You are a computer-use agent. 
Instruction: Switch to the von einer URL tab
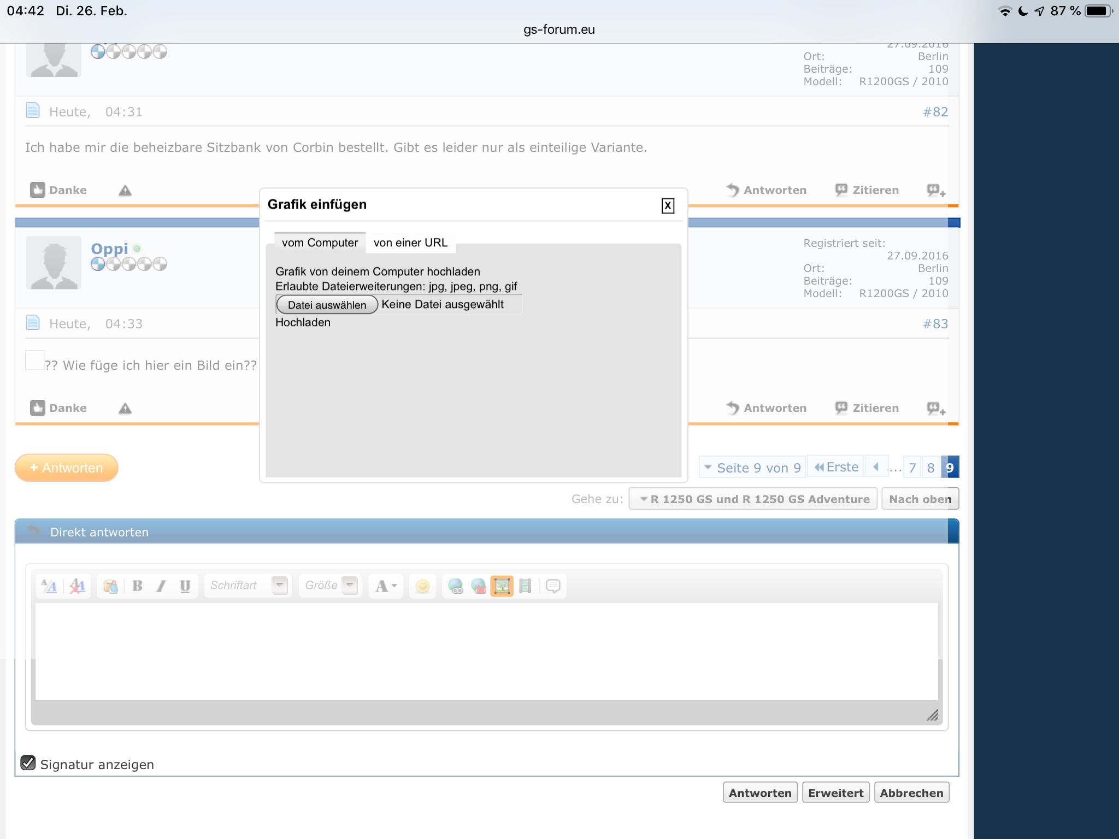point(410,243)
